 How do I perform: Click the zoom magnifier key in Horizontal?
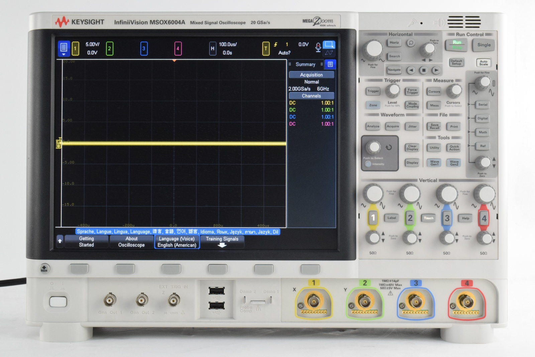tap(411, 43)
